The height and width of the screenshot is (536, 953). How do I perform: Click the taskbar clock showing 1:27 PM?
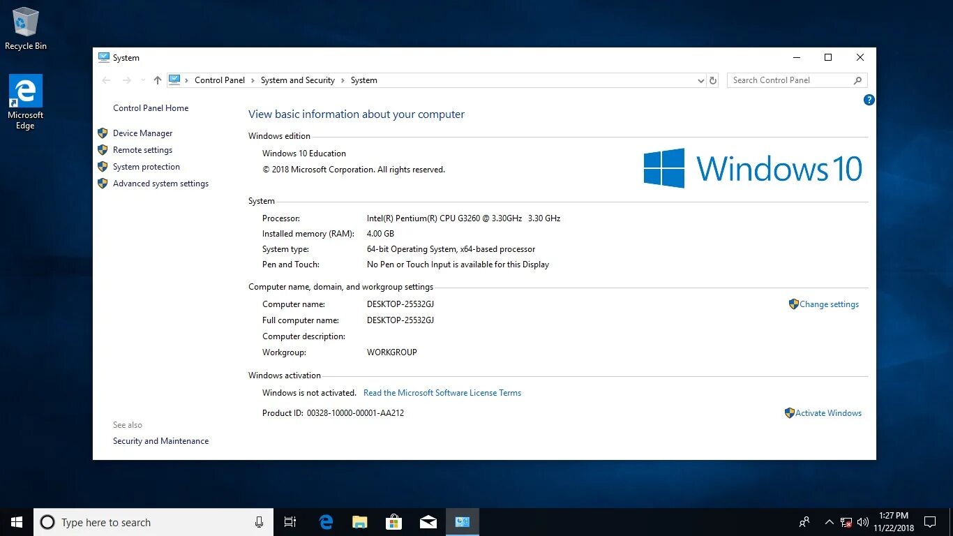click(x=894, y=522)
